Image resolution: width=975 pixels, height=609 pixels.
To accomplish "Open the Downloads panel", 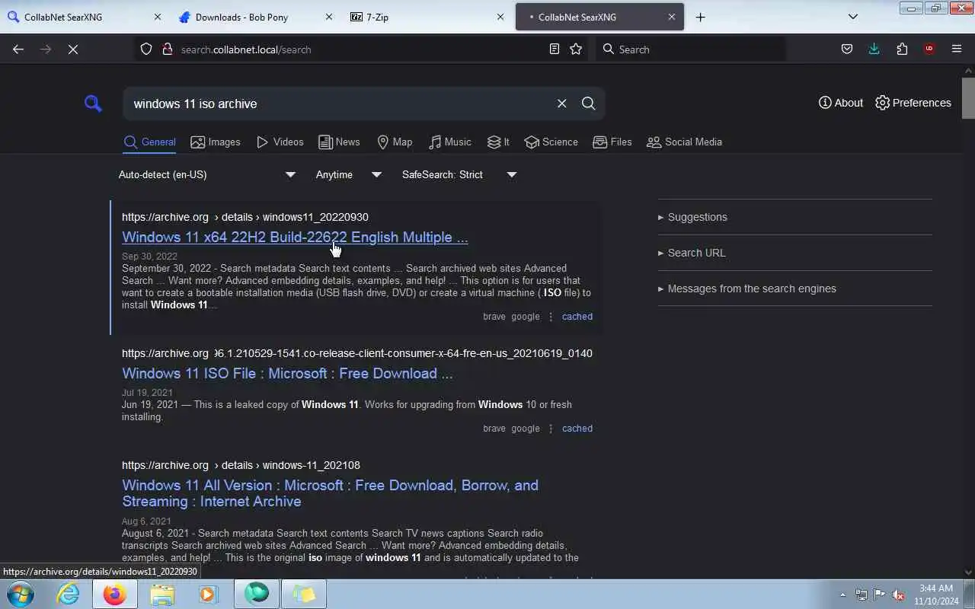I will point(874,49).
